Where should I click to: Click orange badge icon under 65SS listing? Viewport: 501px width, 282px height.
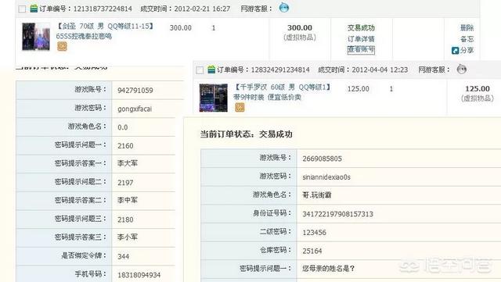(x=62, y=47)
